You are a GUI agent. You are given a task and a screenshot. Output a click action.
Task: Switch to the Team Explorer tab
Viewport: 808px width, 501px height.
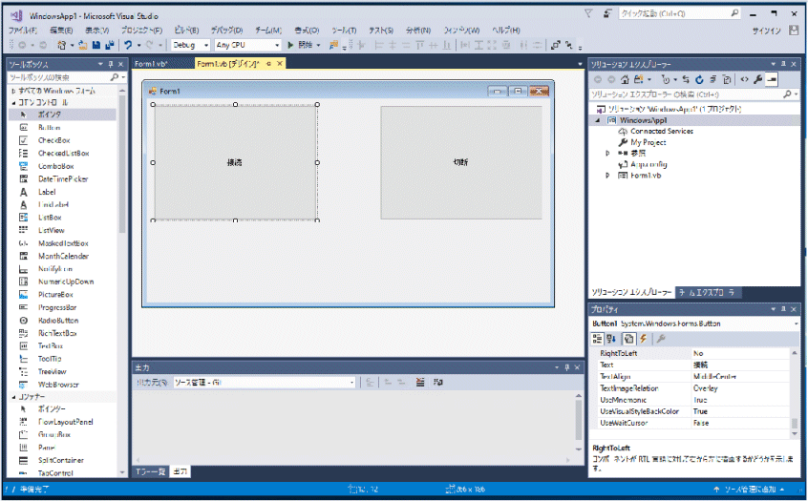[707, 292]
